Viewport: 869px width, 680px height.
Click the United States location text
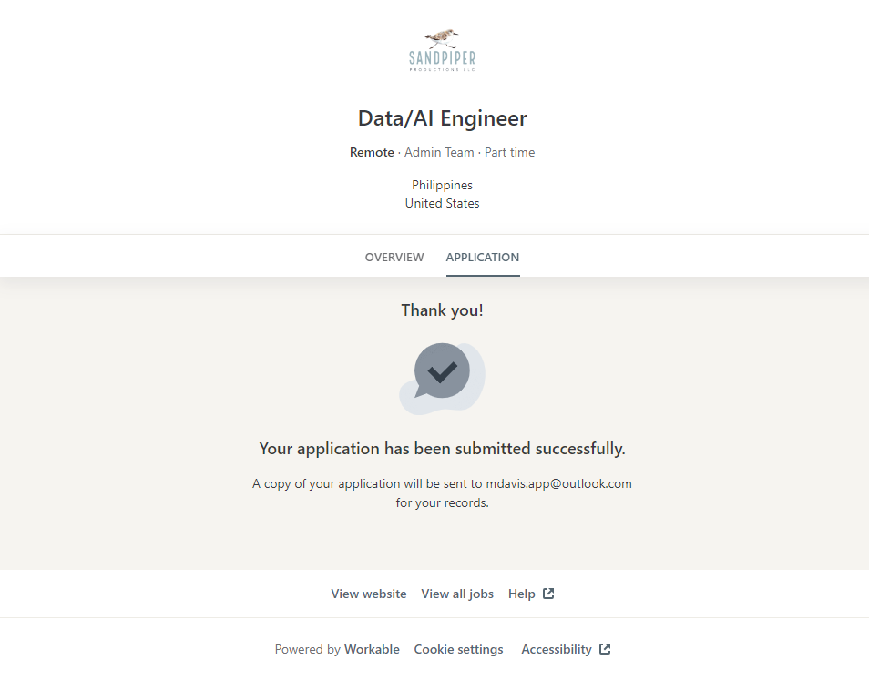[442, 203]
